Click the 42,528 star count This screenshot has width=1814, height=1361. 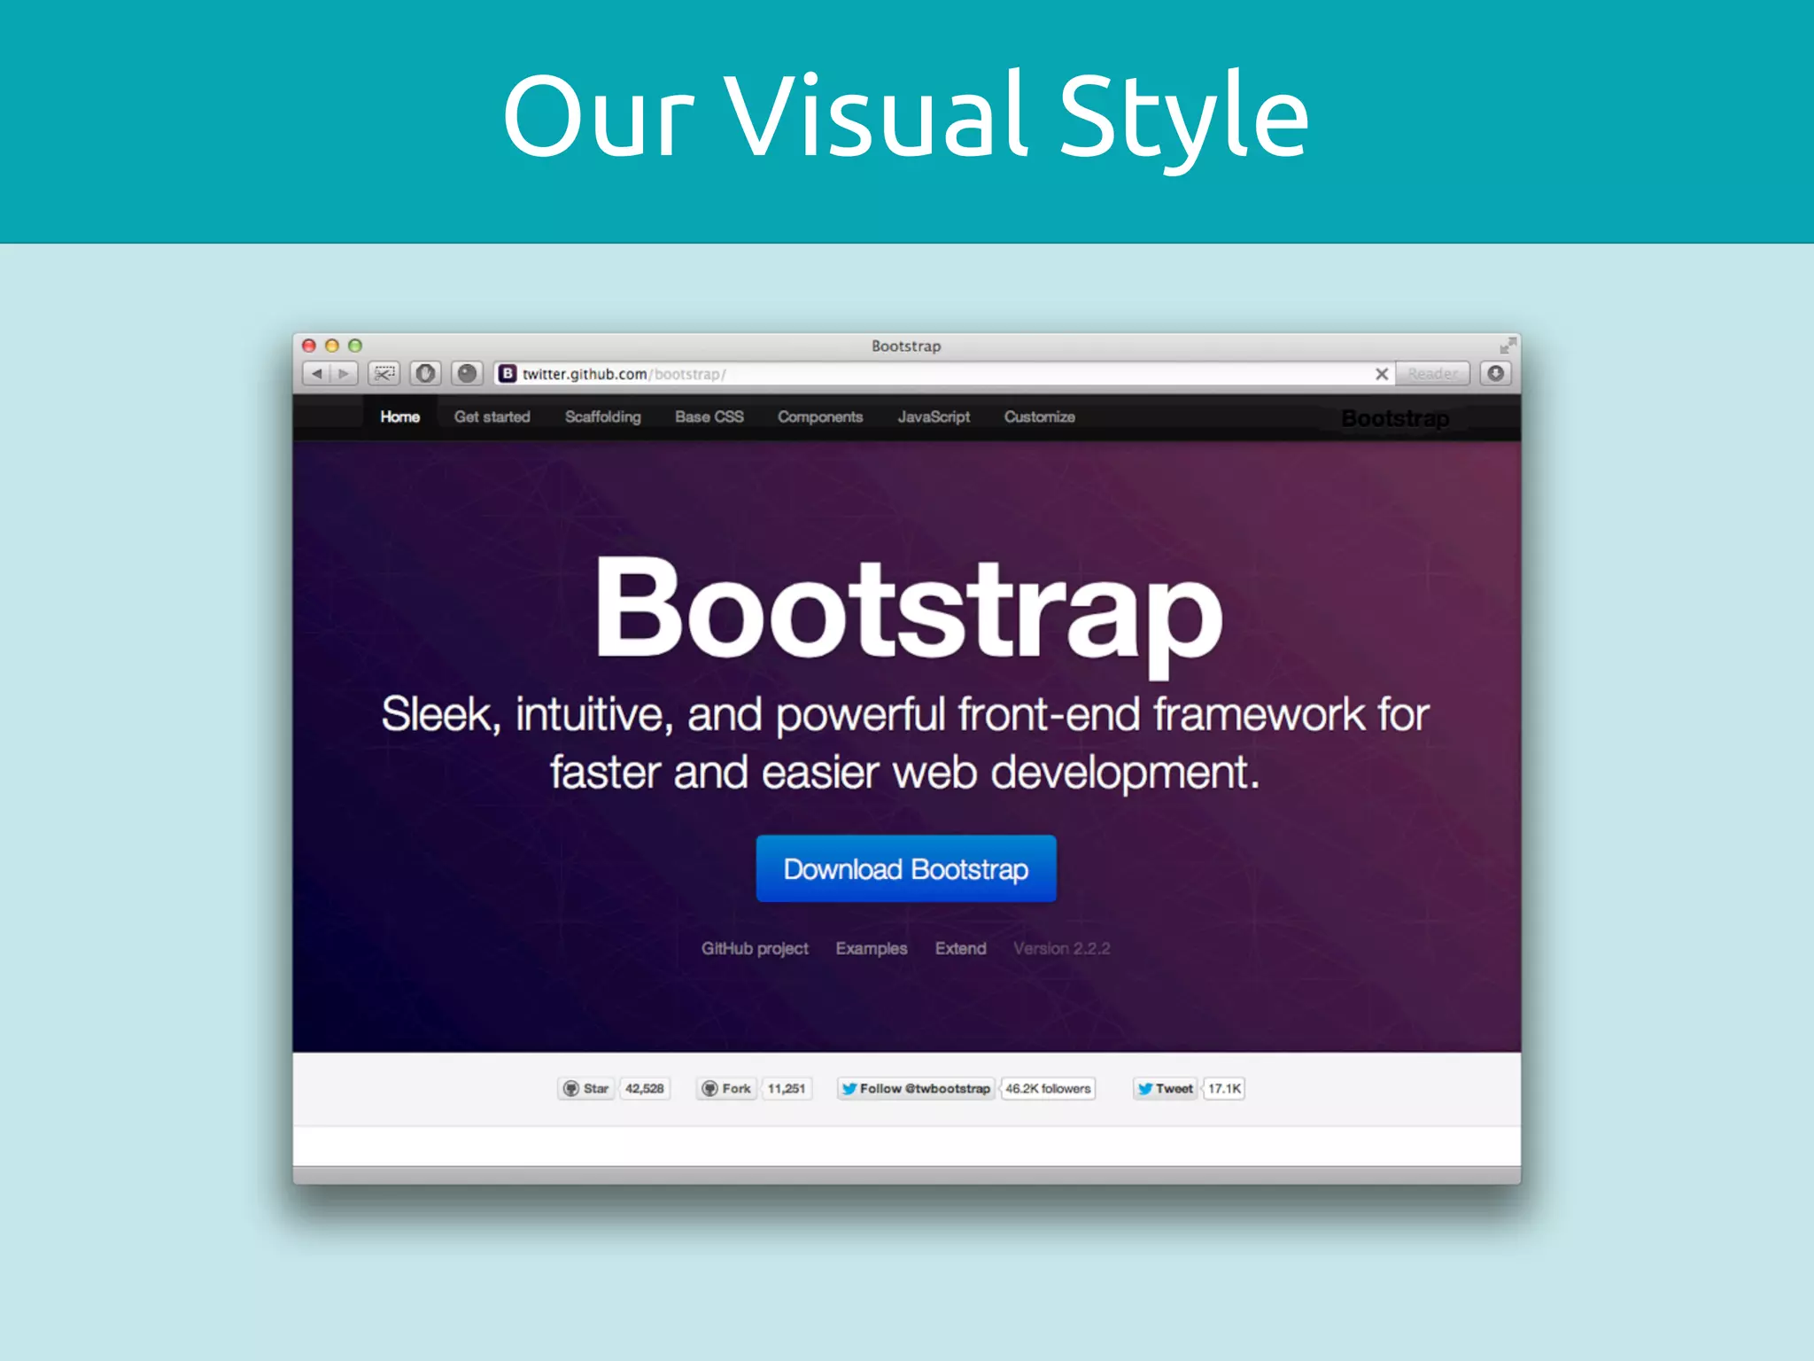[645, 1088]
